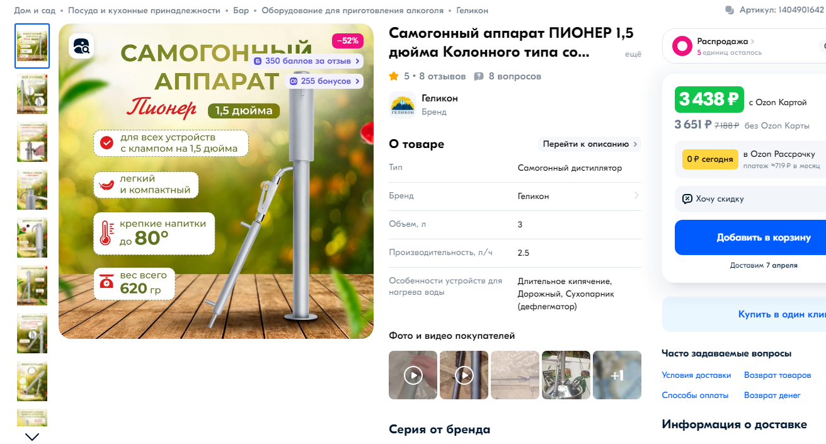The image size is (826, 444).
Task: Open Оборудование для приготовления алкоголя breadcrumb
Action: click(352, 11)
